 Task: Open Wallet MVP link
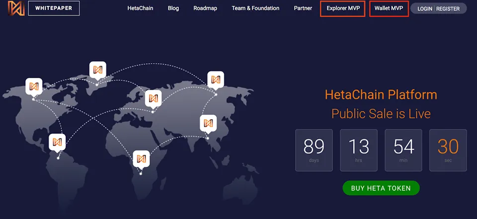click(x=389, y=8)
